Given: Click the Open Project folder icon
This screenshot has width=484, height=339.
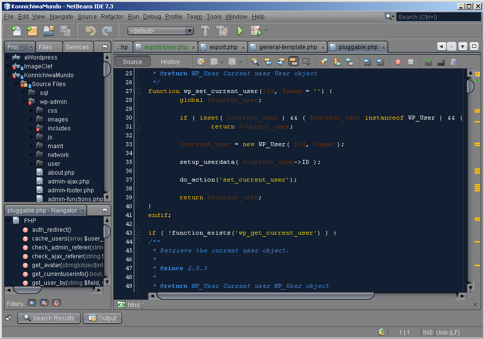Looking at the screenshot, I should click(49, 31).
